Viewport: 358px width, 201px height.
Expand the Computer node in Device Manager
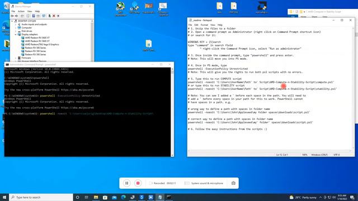pos(16,28)
